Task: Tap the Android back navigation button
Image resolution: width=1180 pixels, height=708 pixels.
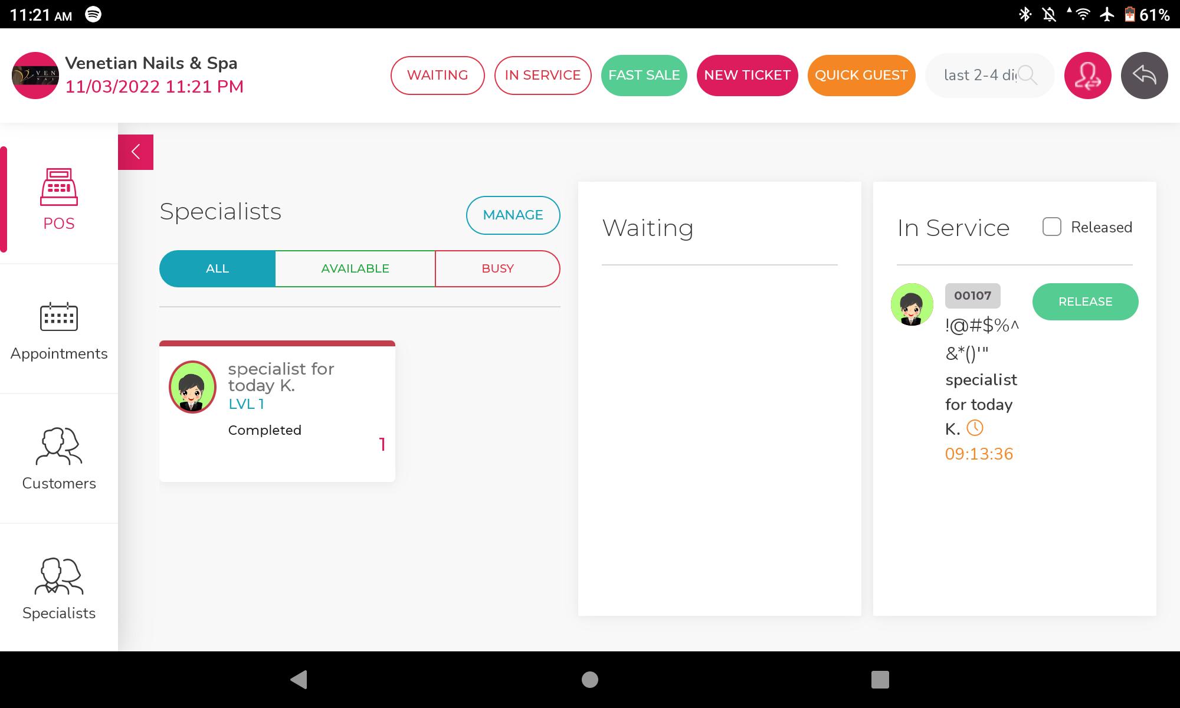Action: pos(299,680)
